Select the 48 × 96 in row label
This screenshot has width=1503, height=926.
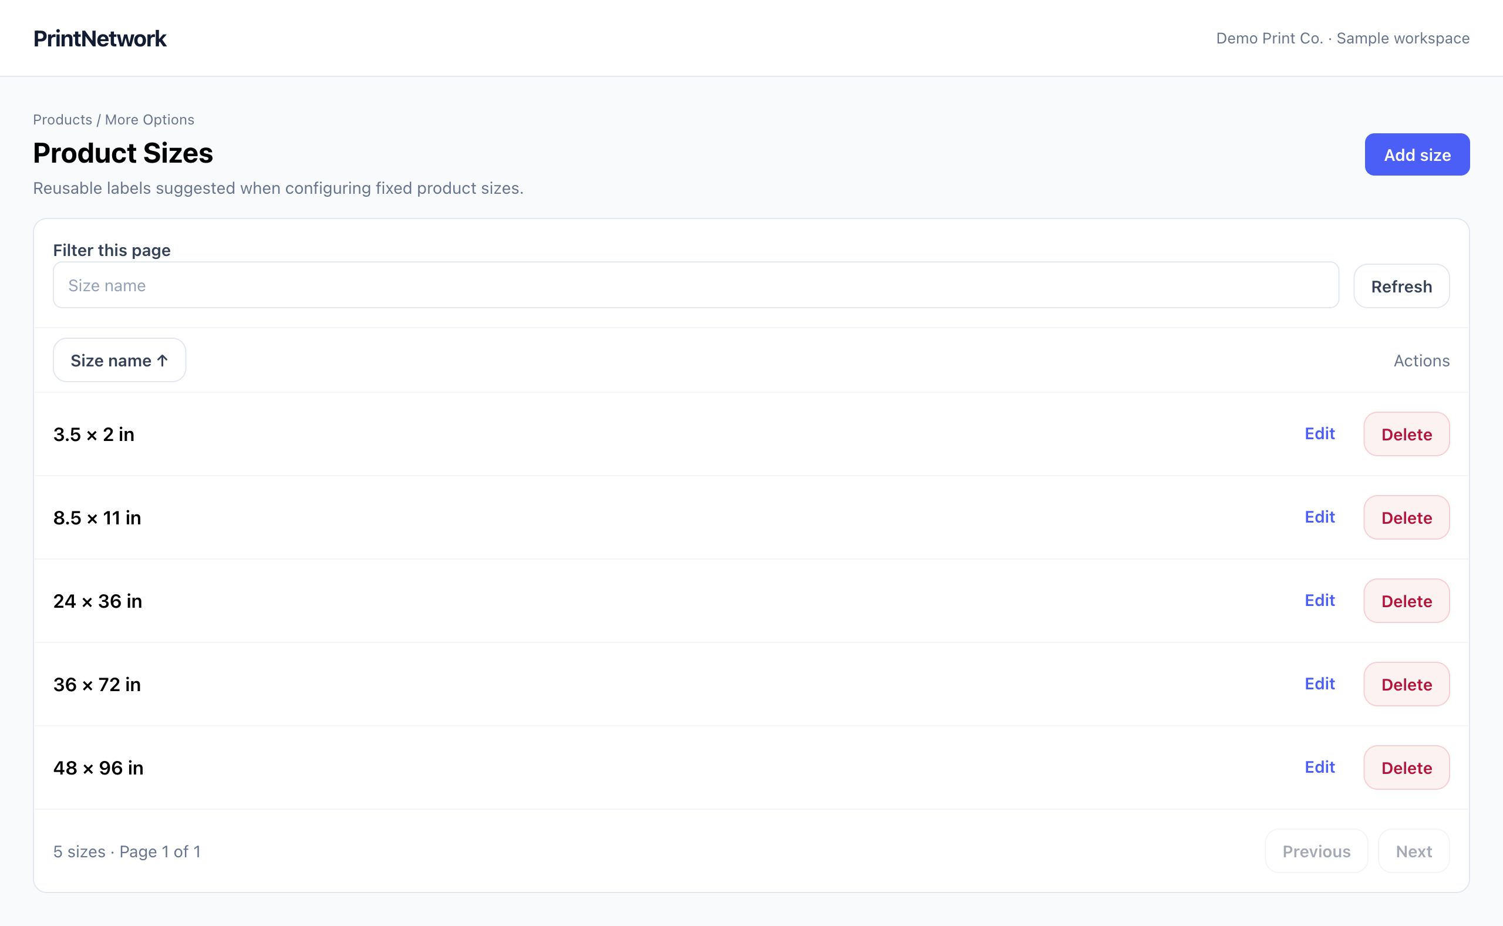(99, 767)
